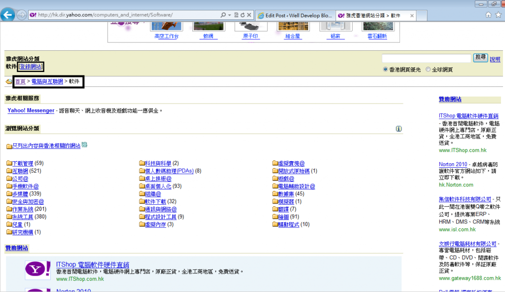Click the Compatibility View icon in address bar
Screen dimensions: 505x292
[x=236, y=15]
